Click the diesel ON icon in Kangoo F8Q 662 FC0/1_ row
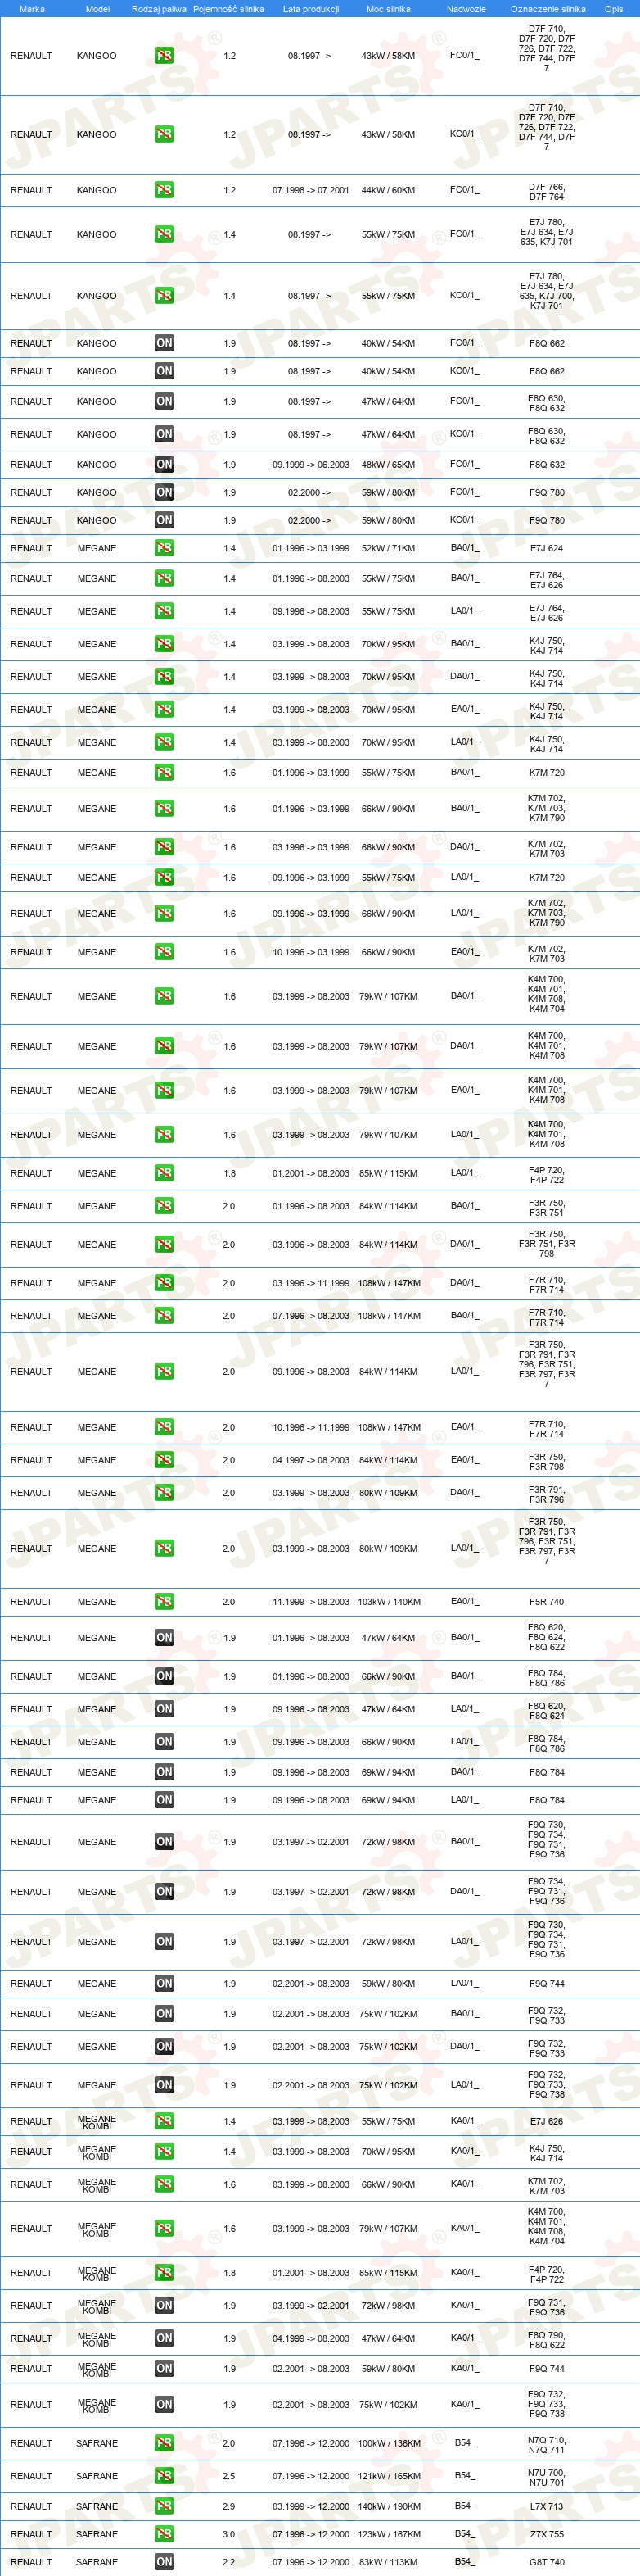The image size is (640, 2576). (165, 344)
